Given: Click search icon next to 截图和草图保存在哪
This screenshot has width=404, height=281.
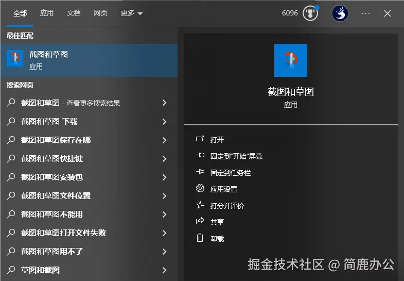Looking at the screenshot, I should tap(11, 140).
